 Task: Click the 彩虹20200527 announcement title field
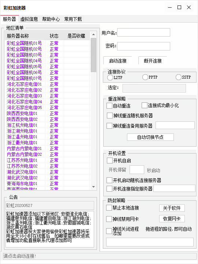[x=50, y=205]
